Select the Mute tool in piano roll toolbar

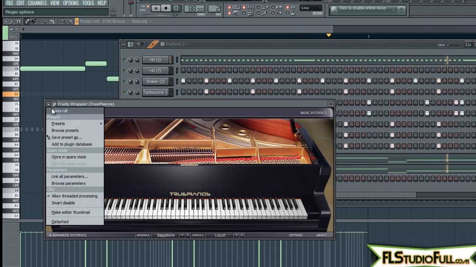(x=45, y=21)
